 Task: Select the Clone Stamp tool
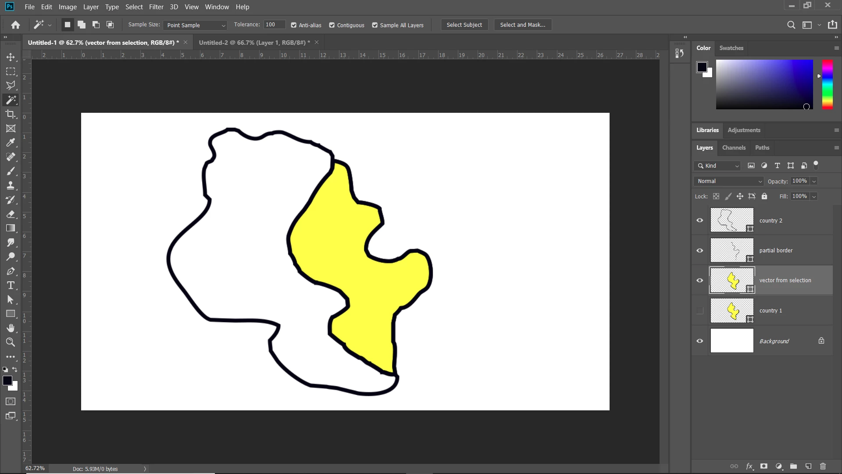pos(11,185)
